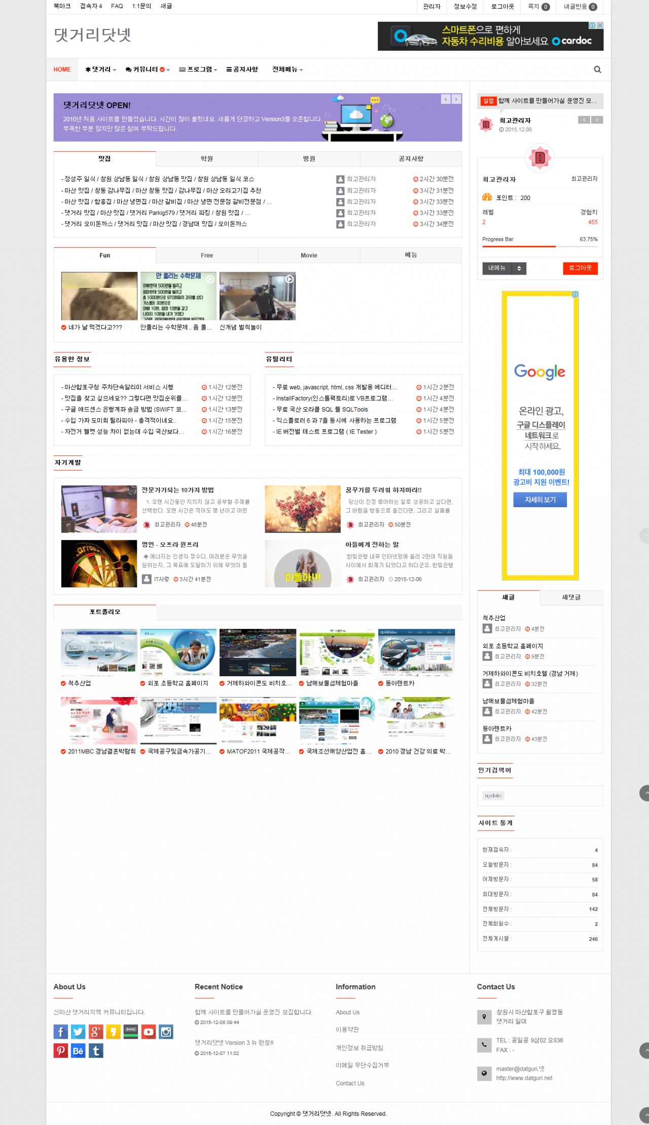Open the Twitter icon in footer
Image resolution: width=649 pixels, height=1125 pixels.
78,1032
